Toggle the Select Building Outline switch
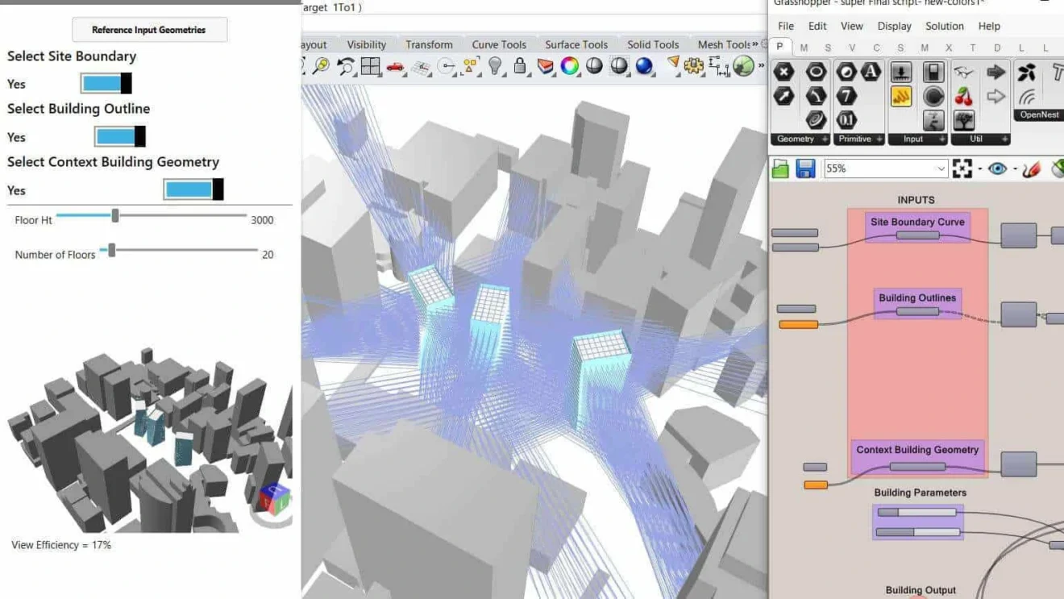The height and width of the screenshot is (599, 1064). click(x=119, y=136)
